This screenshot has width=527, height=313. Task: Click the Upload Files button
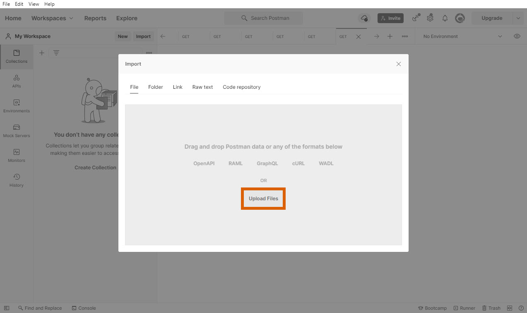tap(263, 199)
